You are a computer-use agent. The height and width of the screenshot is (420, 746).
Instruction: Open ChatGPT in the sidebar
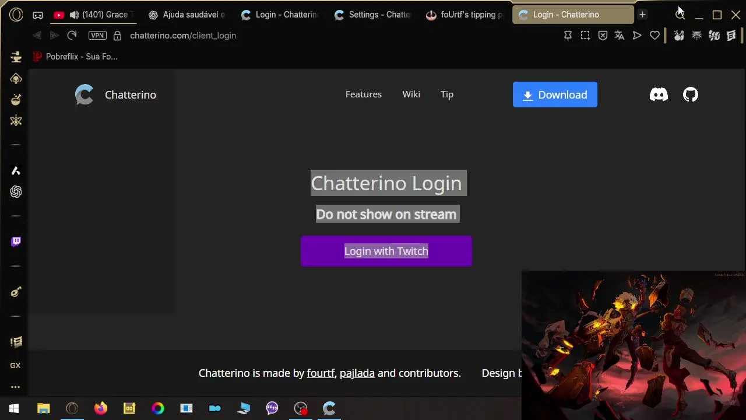(x=16, y=192)
